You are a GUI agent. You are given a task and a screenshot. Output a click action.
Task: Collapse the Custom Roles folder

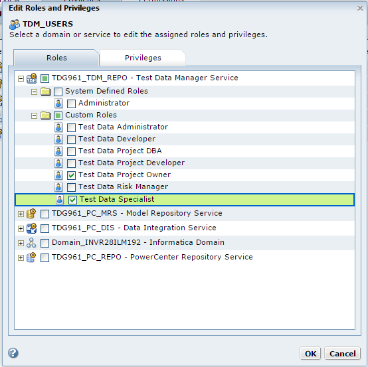(35, 115)
